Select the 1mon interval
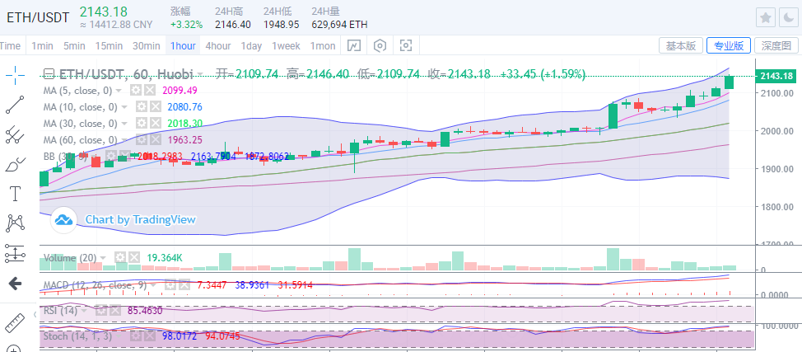 (x=323, y=45)
